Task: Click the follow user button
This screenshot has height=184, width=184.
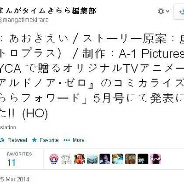Action: 179,11
